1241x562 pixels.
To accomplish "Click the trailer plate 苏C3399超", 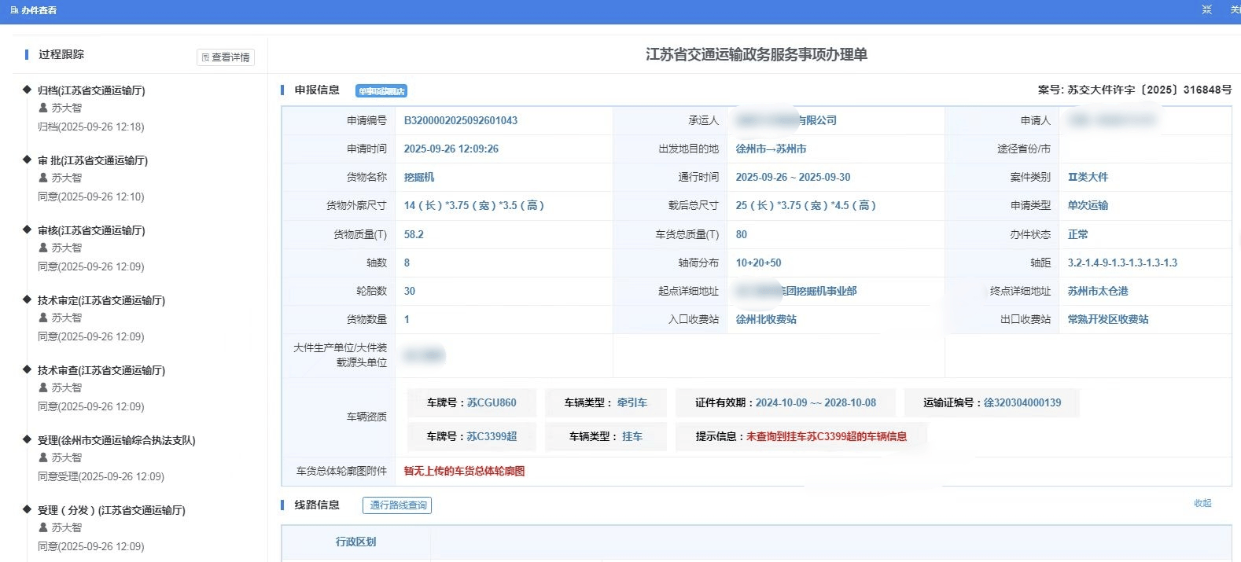I will [492, 436].
